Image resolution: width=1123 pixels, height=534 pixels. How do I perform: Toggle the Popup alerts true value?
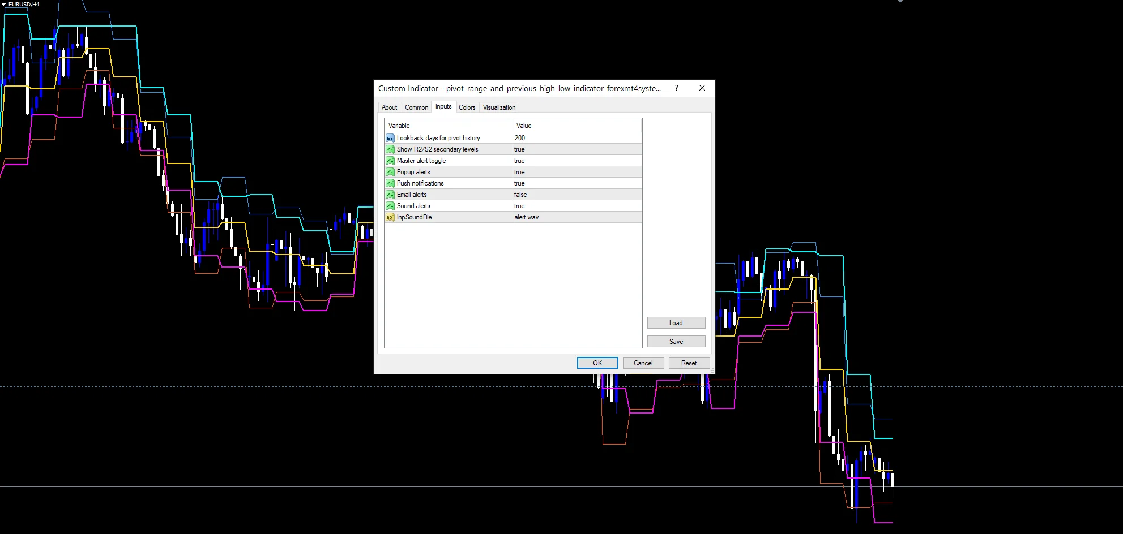point(577,172)
